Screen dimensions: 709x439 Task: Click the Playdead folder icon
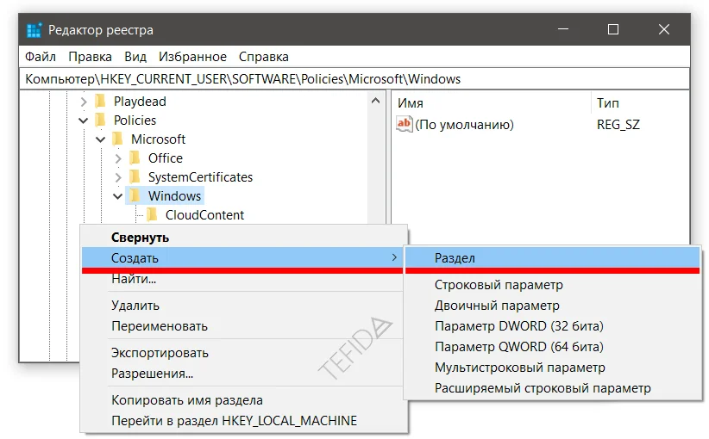pos(100,101)
